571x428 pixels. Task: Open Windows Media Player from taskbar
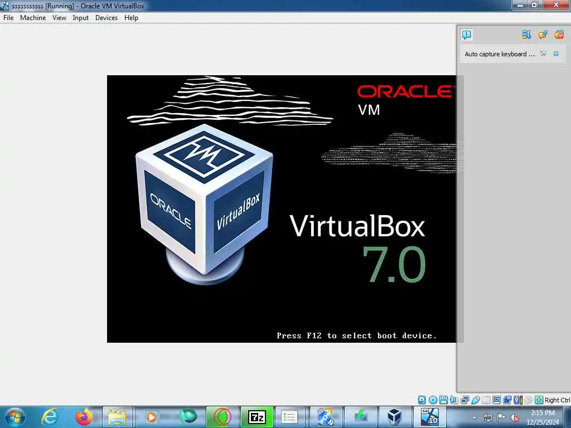152,417
